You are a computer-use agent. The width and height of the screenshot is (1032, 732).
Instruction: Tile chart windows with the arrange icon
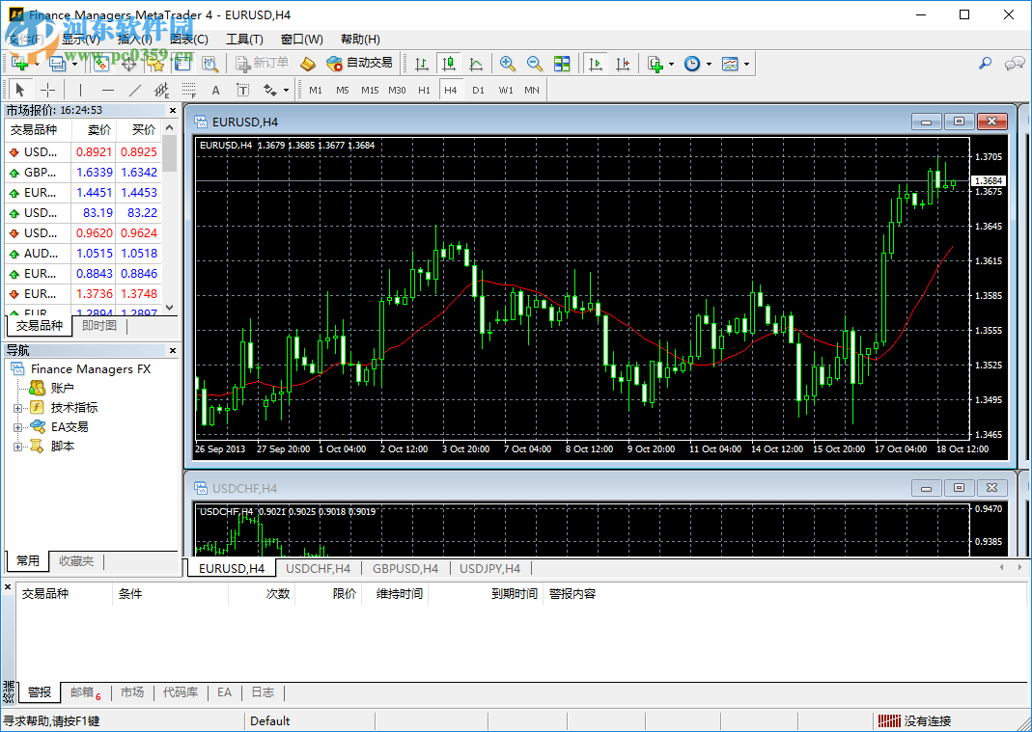pos(562,64)
